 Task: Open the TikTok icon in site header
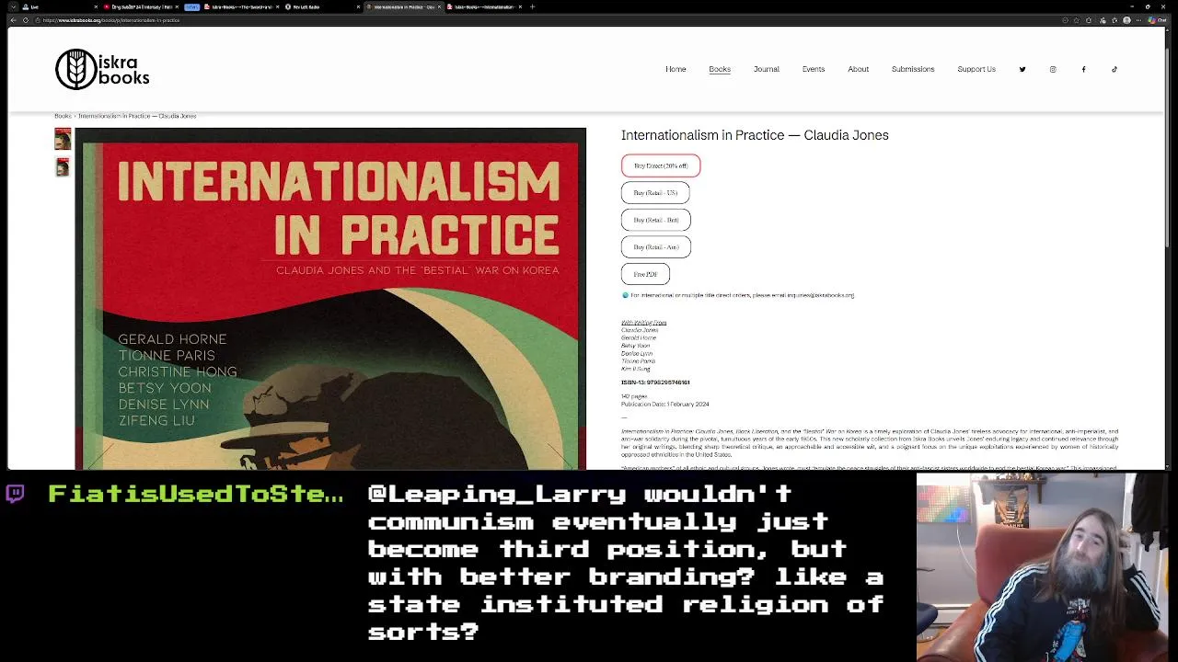click(1114, 69)
